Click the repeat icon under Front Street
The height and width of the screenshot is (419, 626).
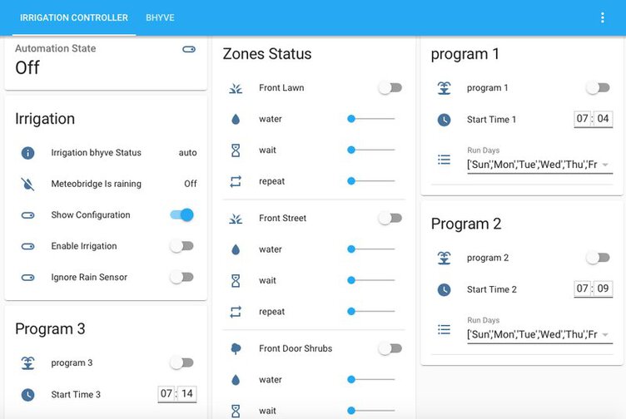[236, 312]
